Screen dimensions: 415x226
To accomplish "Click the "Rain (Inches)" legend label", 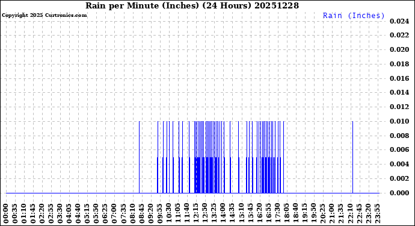I will 354,16.
